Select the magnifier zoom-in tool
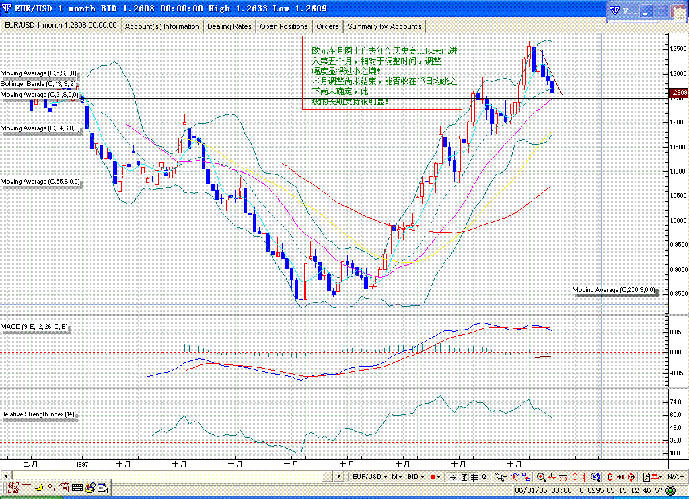The width and height of the screenshot is (689, 499). 541,477
